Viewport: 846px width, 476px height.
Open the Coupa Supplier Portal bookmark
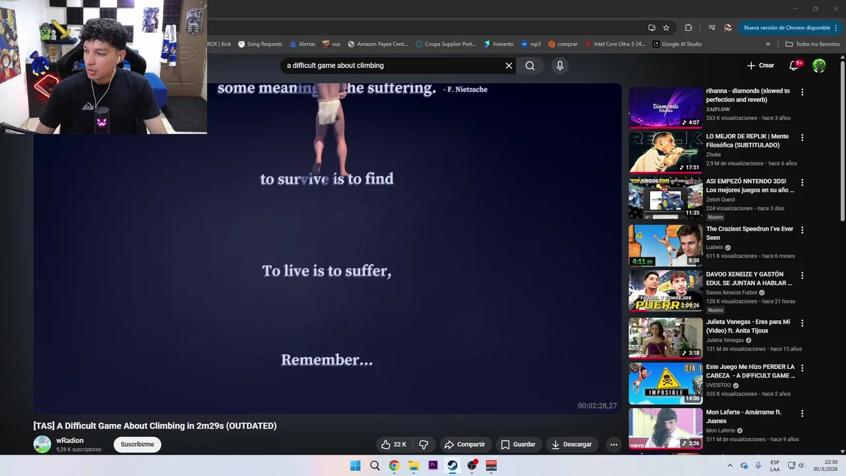pos(445,44)
